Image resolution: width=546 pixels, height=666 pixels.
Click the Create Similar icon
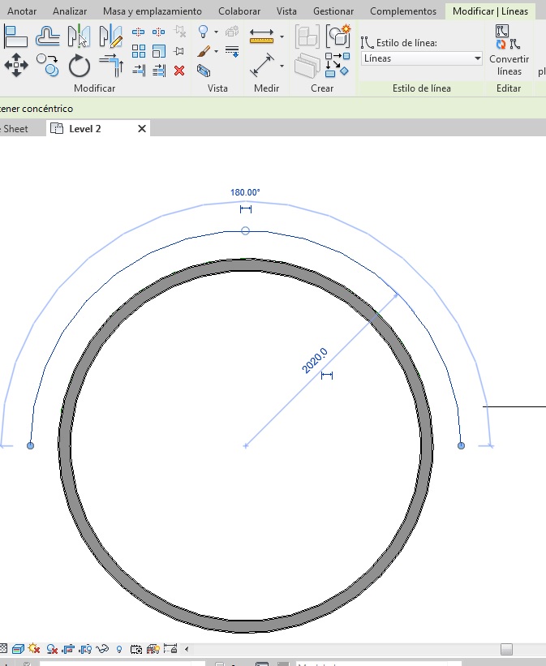click(337, 37)
